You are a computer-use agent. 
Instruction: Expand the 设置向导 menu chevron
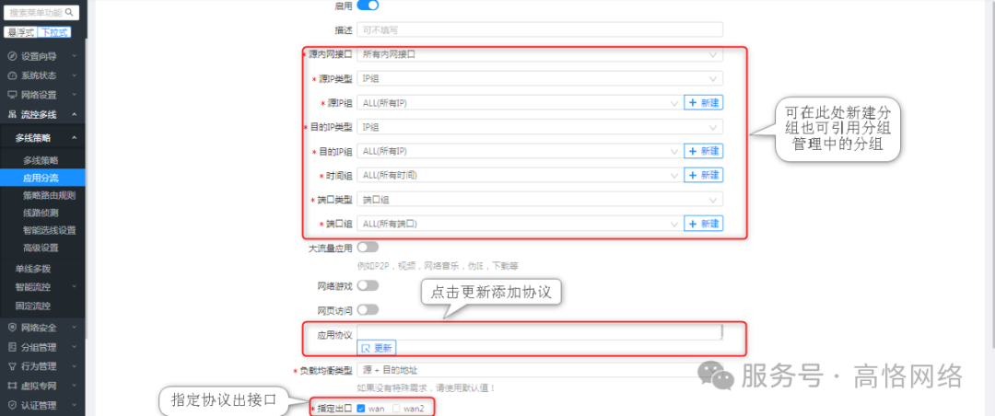coord(75,56)
